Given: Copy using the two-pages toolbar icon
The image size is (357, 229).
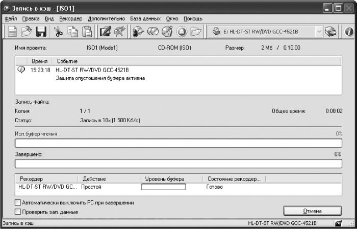Looking at the screenshot, I should click(72, 32).
